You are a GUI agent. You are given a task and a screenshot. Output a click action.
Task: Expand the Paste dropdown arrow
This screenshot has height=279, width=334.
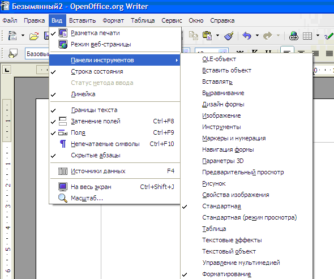[x=217, y=35]
